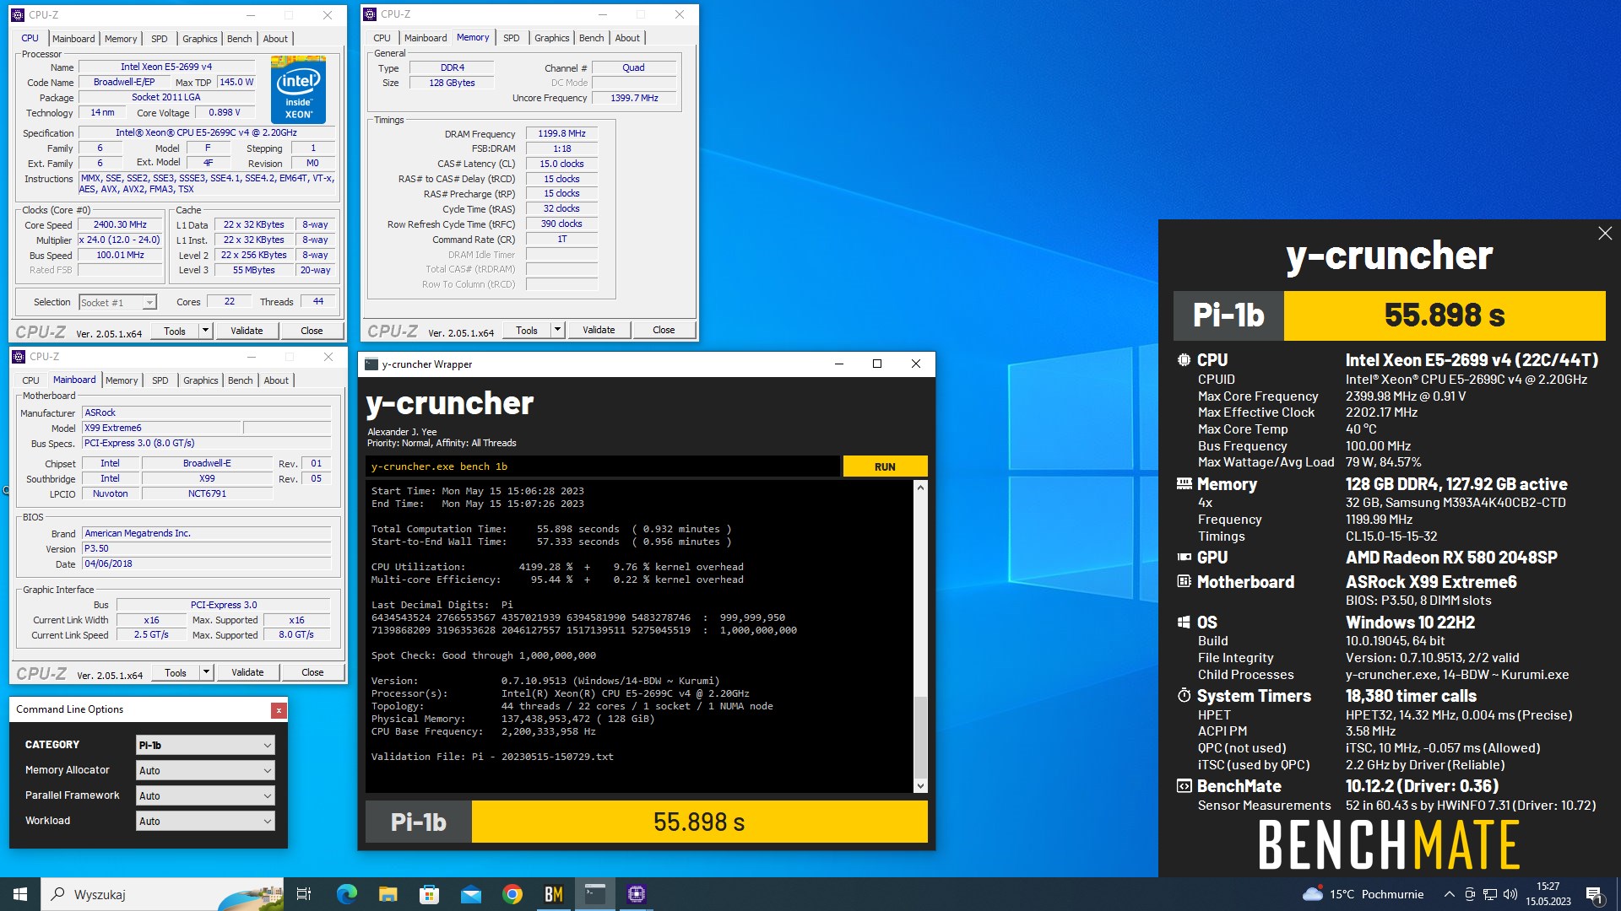The width and height of the screenshot is (1621, 911).
Task: Click the taskbar clock showing 15:27
Action: point(1548,894)
